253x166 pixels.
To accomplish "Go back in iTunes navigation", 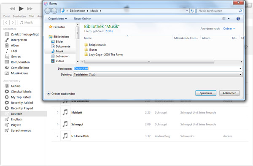I will click(x=6, y=22).
